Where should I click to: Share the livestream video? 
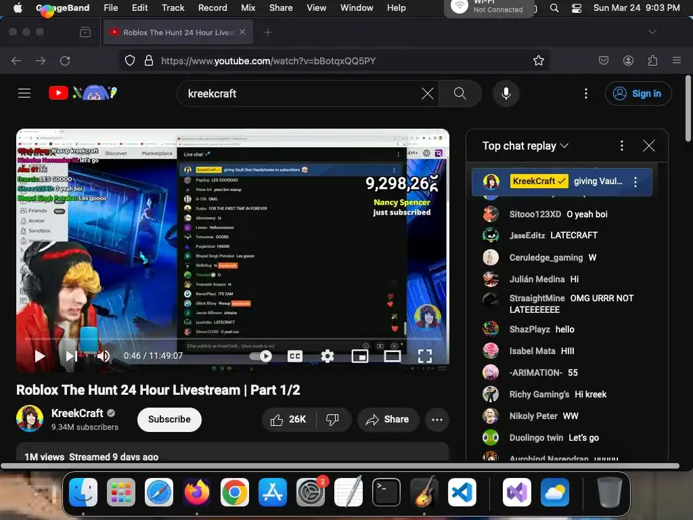coord(387,419)
